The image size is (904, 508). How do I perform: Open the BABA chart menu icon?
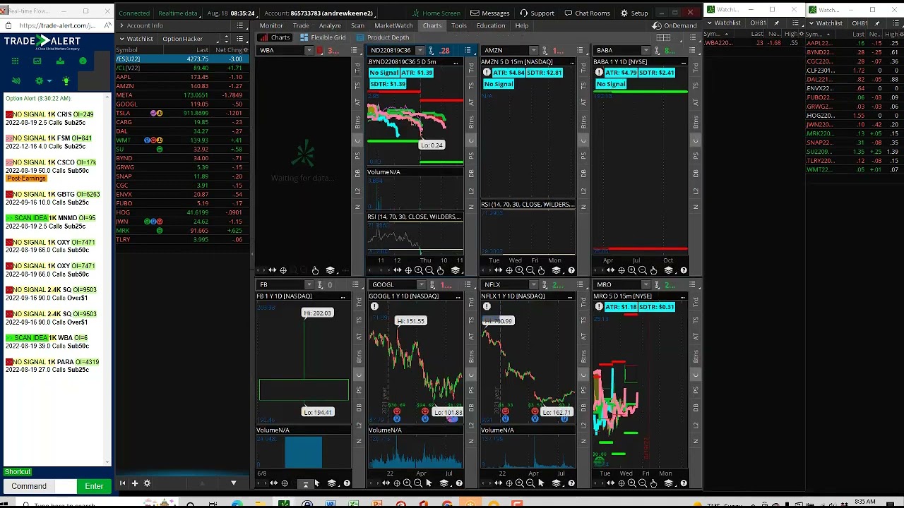point(692,50)
